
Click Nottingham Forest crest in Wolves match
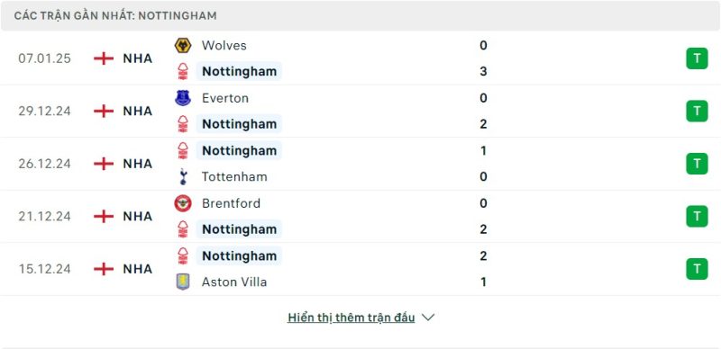(x=183, y=72)
